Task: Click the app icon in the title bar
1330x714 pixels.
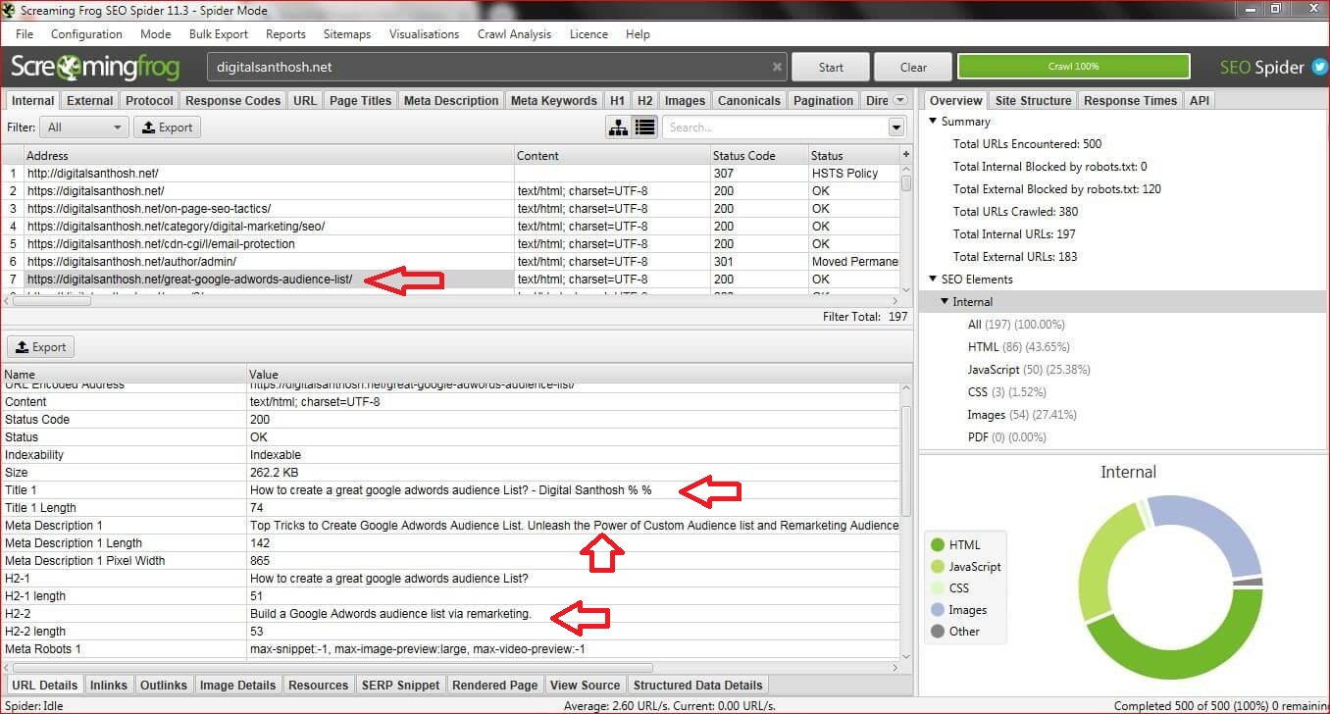Action: [x=9, y=10]
